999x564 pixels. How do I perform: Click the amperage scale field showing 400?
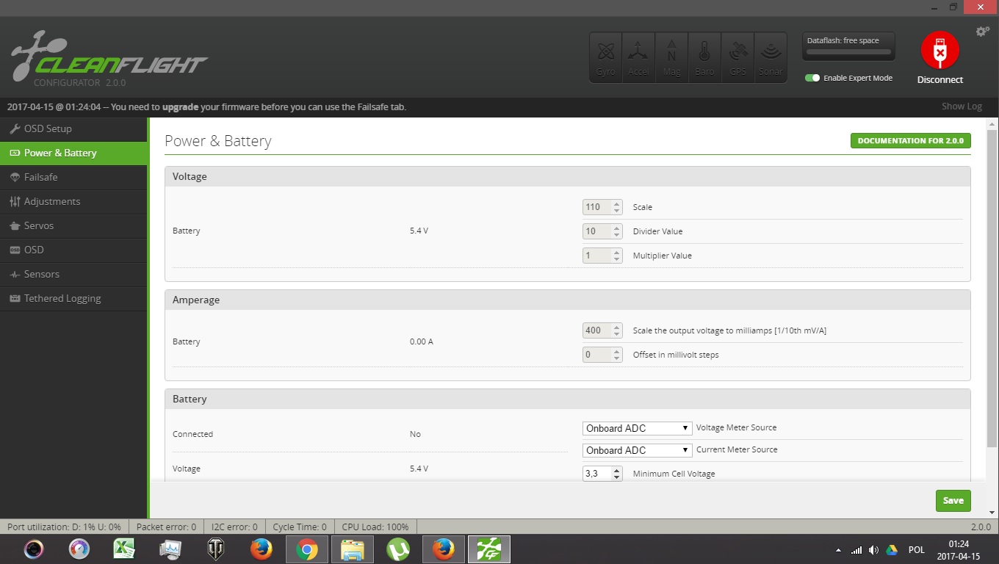coord(602,330)
